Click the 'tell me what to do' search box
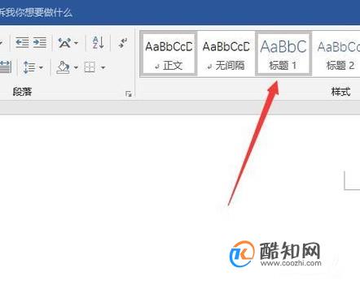 36,13
